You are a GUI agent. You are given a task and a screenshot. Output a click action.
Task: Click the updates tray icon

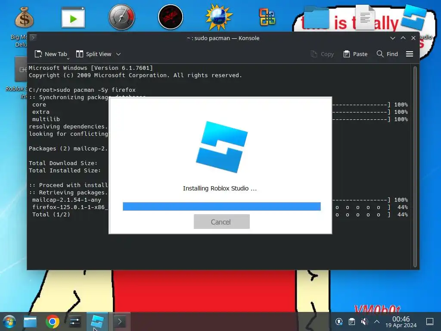click(x=339, y=322)
